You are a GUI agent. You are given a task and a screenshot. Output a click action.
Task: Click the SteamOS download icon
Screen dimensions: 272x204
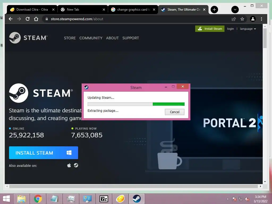(76, 165)
